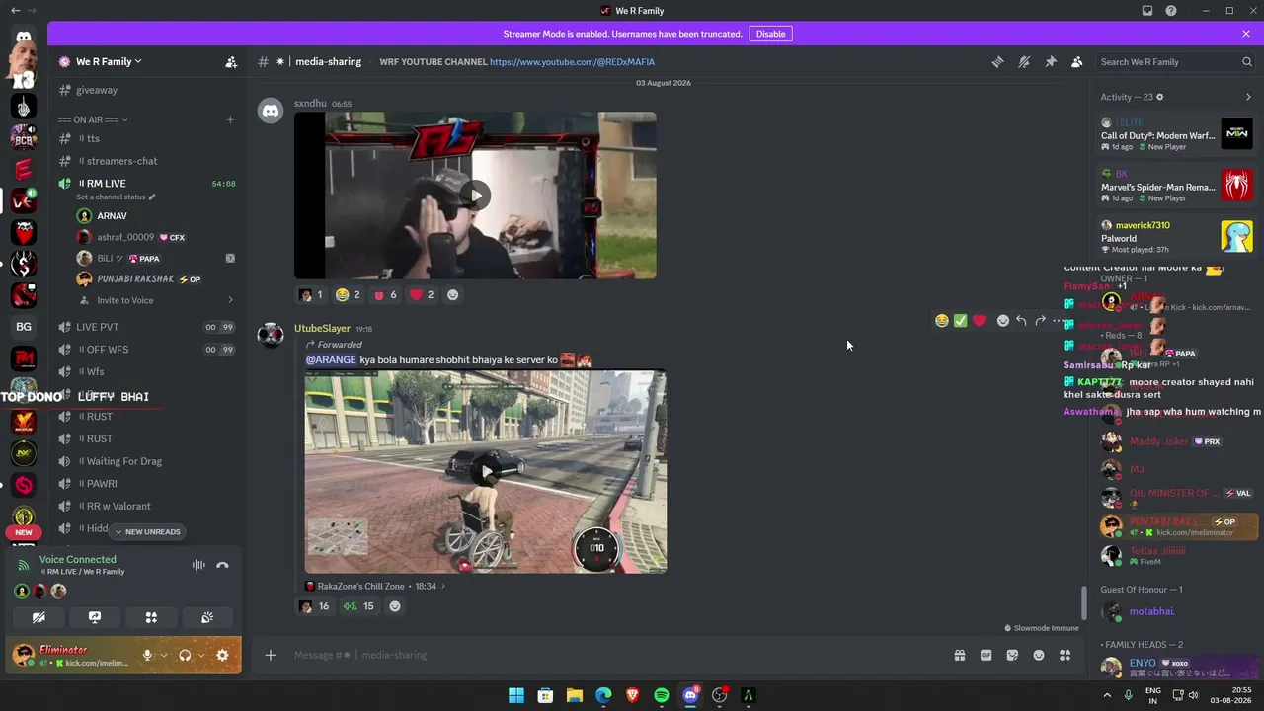Image resolution: width=1264 pixels, height=711 pixels.
Task: Toggle the reaction showing 16
Action: [x=314, y=606]
